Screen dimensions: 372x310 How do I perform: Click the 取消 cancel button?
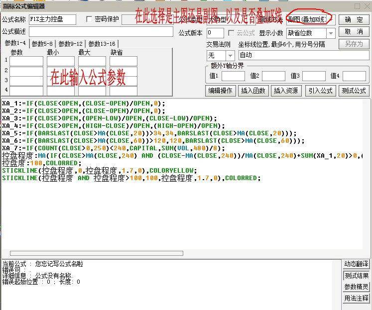click(354, 32)
